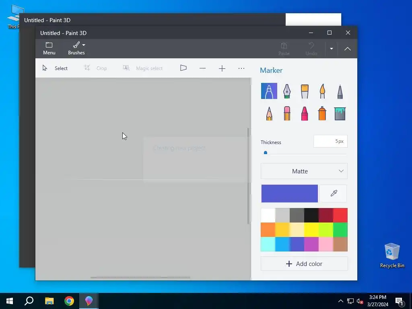Click the canvas horizontal scrollbar

(140, 278)
